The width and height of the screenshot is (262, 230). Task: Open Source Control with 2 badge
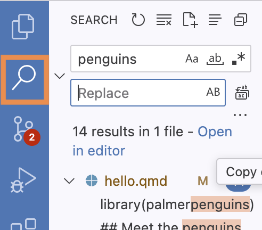click(25, 130)
